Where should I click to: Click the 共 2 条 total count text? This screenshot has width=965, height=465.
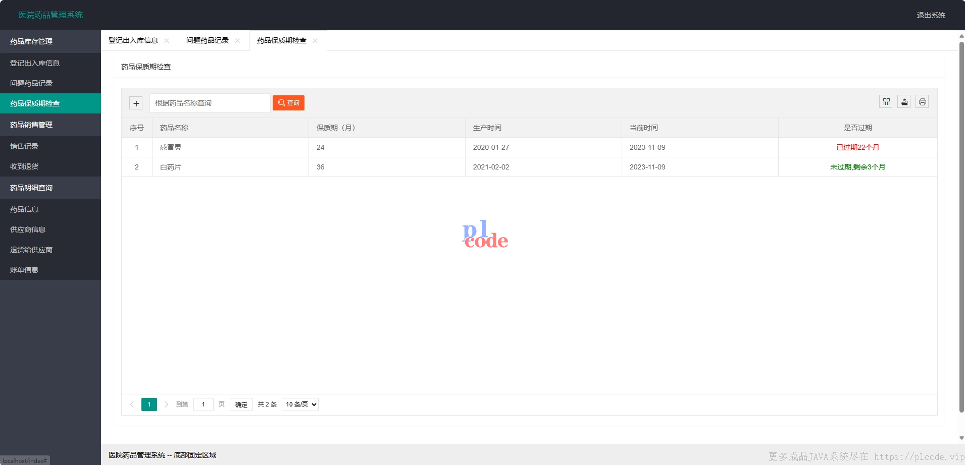click(x=267, y=404)
